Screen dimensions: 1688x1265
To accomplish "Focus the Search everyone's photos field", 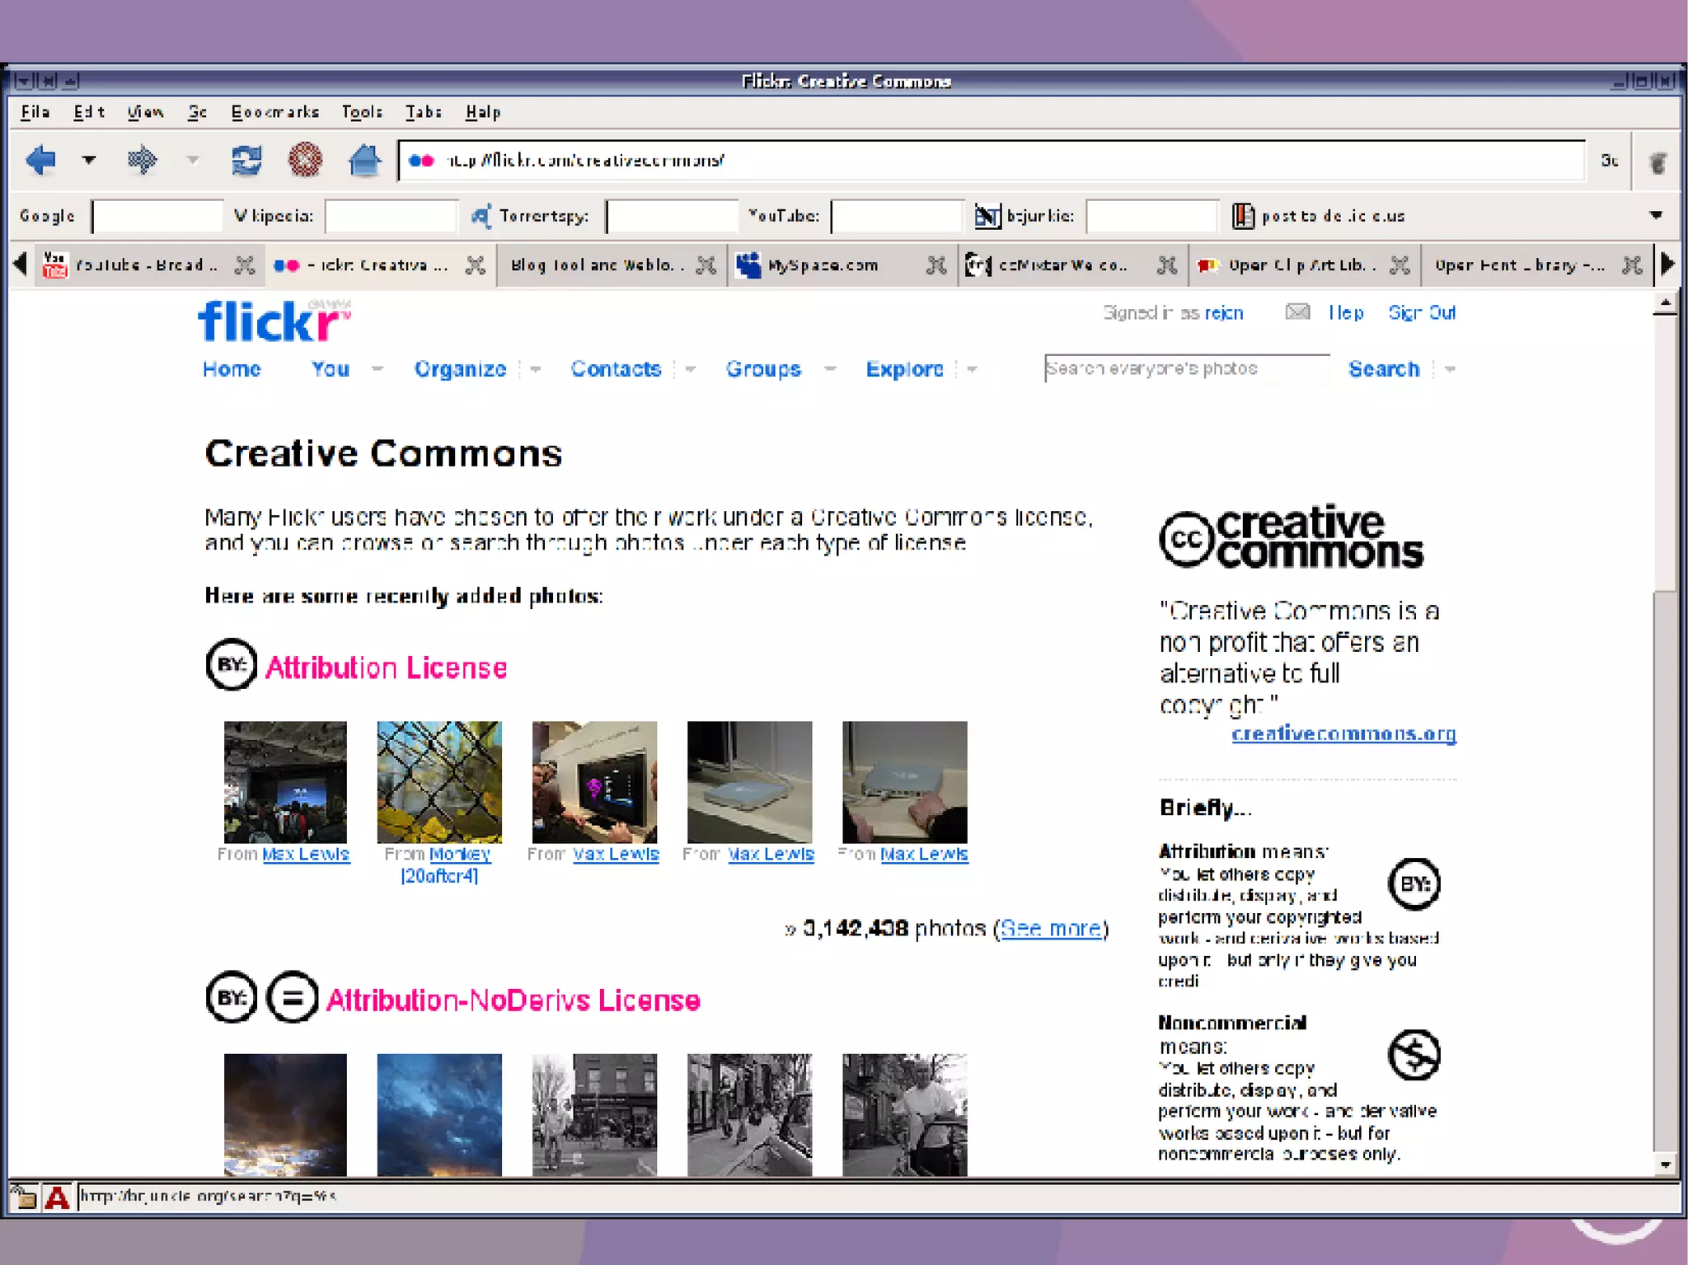I will point(1185,368).
